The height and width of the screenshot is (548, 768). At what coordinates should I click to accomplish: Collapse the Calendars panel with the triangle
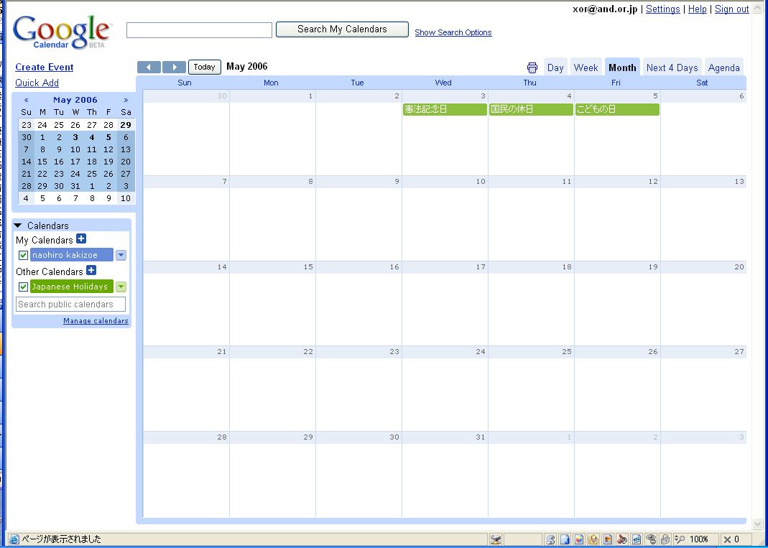[18, 226]
